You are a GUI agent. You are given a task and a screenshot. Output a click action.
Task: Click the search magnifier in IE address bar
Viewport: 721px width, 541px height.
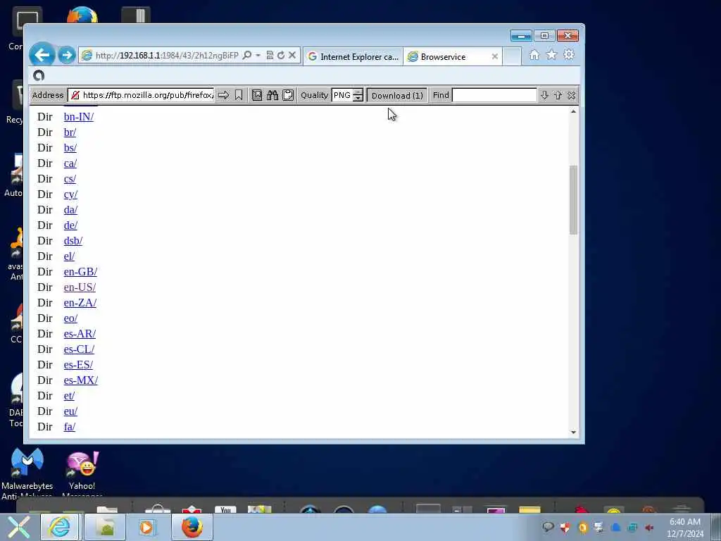pyautogui.click(x=247, y=55)
